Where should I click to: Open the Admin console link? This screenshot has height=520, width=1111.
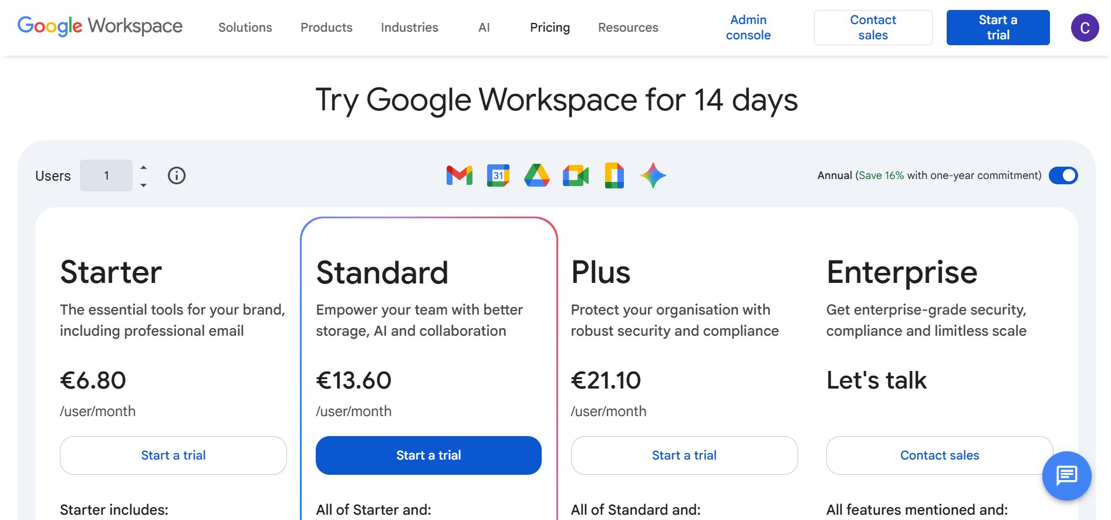tap(748, 28)
